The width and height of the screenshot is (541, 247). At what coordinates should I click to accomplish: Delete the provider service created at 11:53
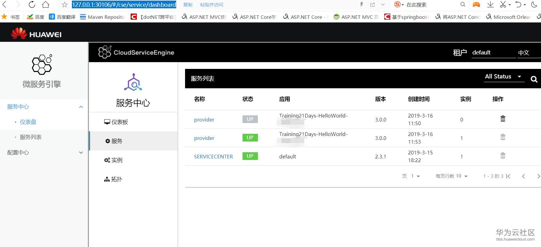(503, 137)
